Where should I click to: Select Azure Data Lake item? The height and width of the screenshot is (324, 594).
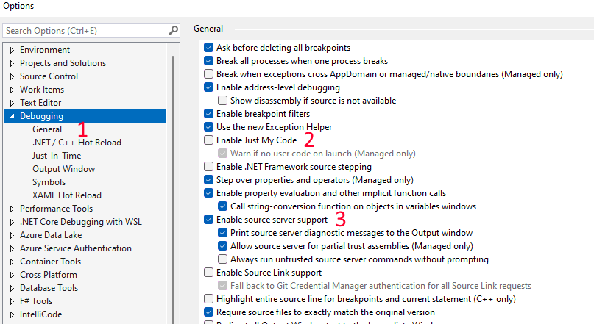tap(51, 235)
